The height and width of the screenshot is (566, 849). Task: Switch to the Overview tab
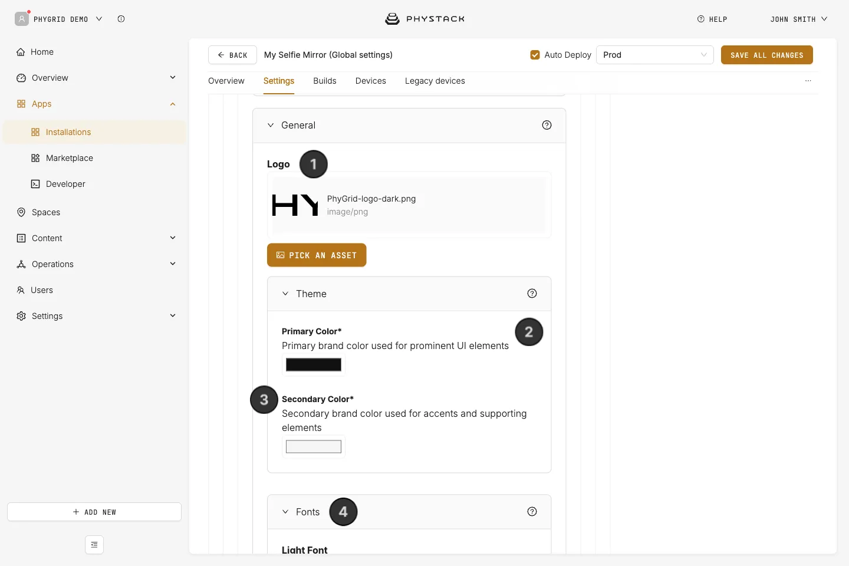point(226,81)
